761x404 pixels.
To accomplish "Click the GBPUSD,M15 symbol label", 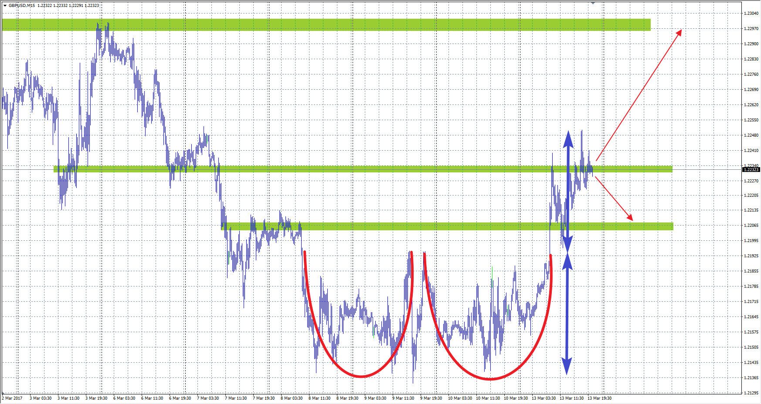I will click(x=22, y=6).
